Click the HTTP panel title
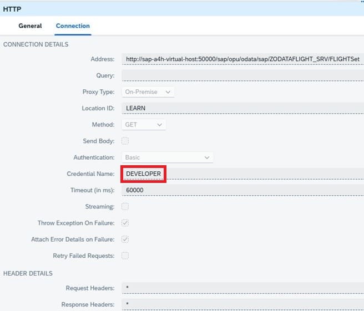This screenshot has width=364, height=311. pyautogui.click(x=12, y=8)
